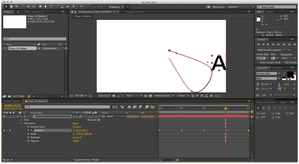Image resolution: width=299 pixels, height=164 pixels.
Task: Switch to the Brushes tab
Action: [x=277, y=68]
